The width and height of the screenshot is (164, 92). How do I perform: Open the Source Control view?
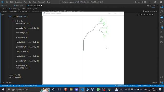(161, 17)
